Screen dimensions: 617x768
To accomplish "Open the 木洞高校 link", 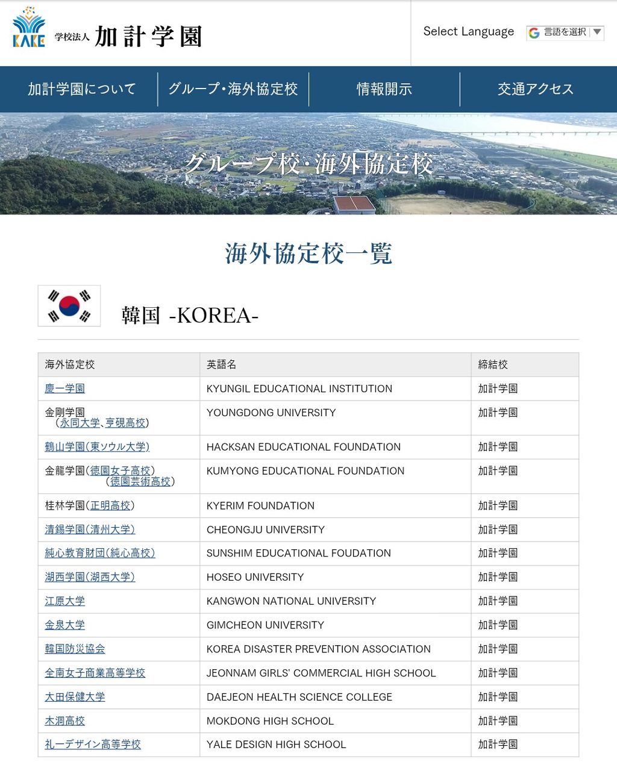I will click(x=65, y=721).
